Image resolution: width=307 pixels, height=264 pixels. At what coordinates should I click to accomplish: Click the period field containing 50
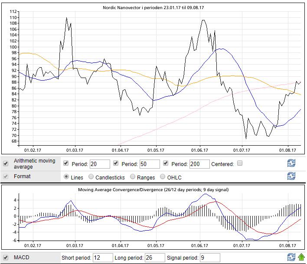pyautogui.click(x=149, y=164)
